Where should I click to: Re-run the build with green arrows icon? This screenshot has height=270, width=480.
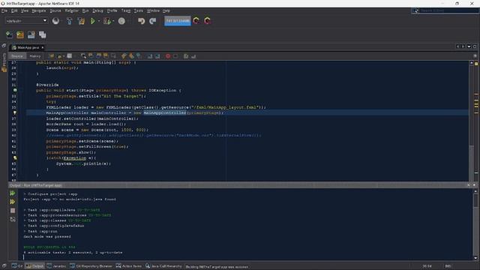(13, 193)
